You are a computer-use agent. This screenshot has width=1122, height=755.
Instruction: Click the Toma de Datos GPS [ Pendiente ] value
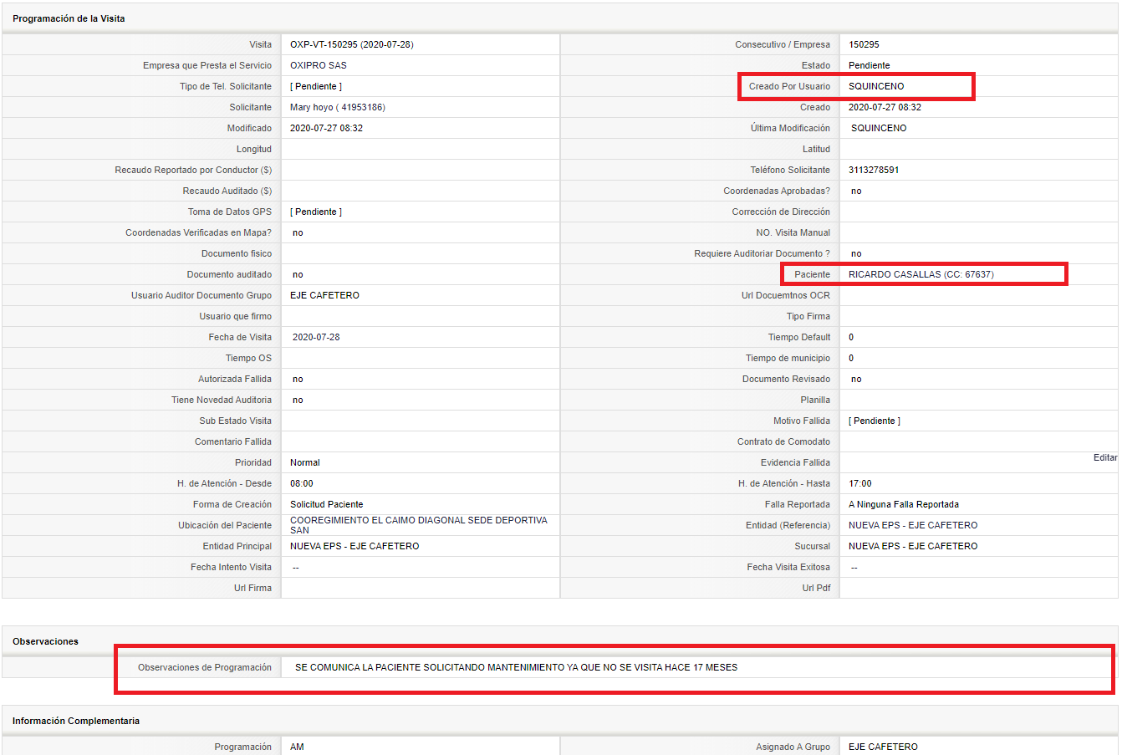(316, 212)
